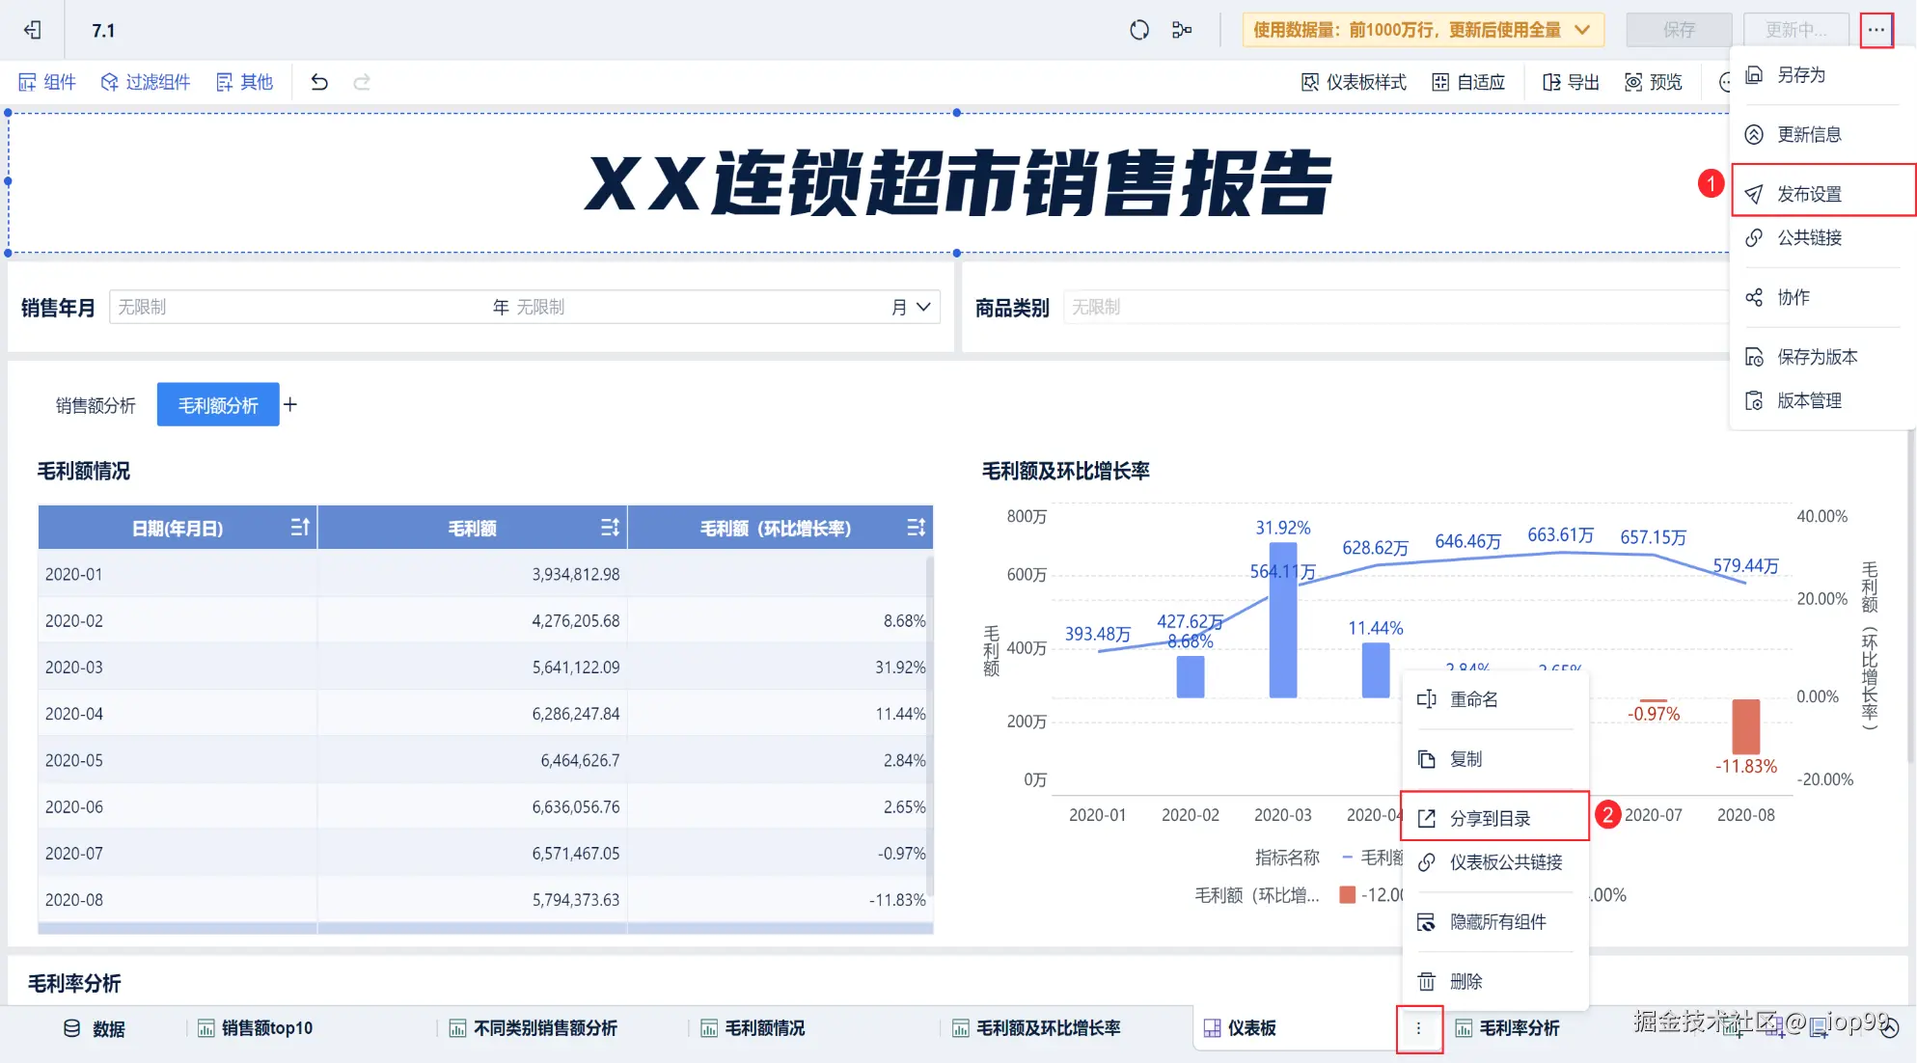Open the three-dot more menu at top right
Viewport: 1917px width, 1063px height.
(1876, 30)
